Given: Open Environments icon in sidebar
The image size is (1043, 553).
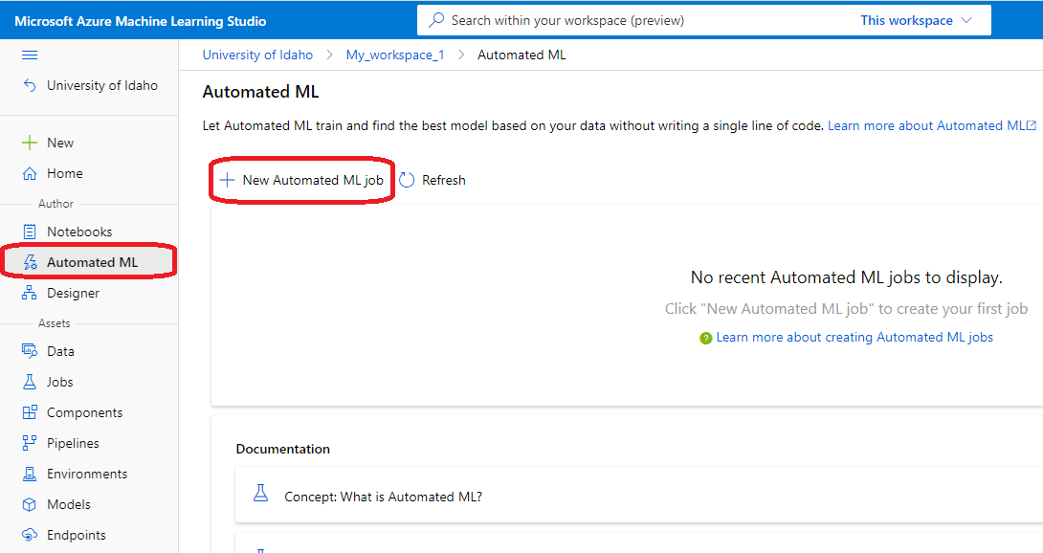Looking at the screenshot, I should (x=30, y=474).
